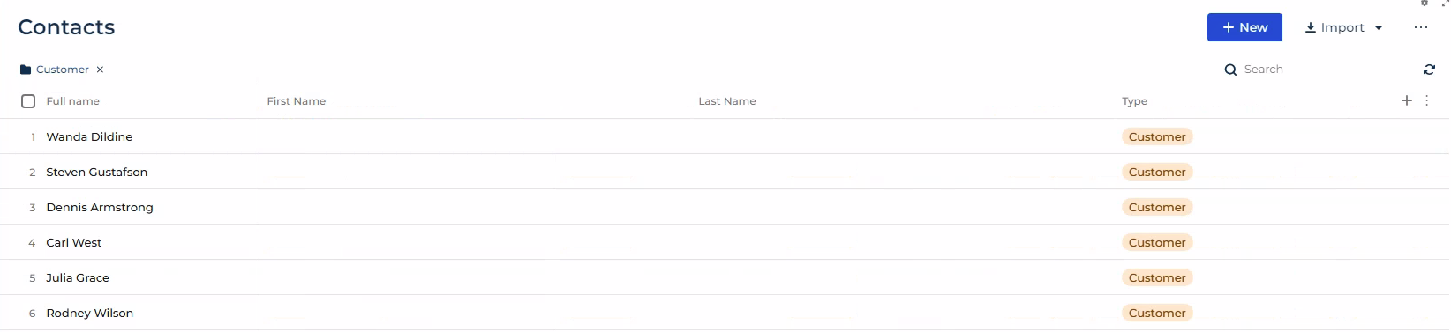
Task: Sort by the First Name column header
Action: [x=297, y=101]
